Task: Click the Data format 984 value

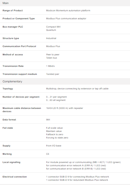Action: [48, 120]
